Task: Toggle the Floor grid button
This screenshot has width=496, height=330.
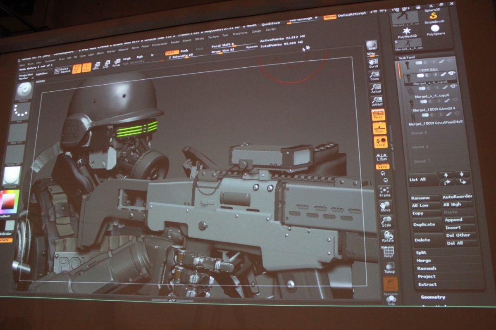Action: pyautogui.click(x=379, y=128)
